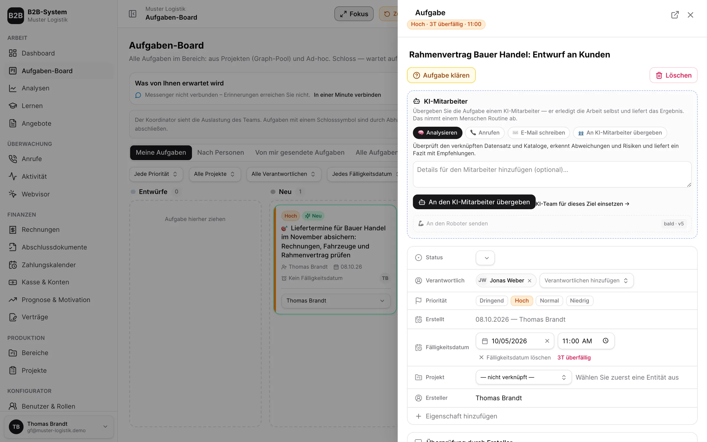Viewport: 707px width, 442px height.
Task: Click An den KI-Mitarbeiter übergeben button
Action: click(x=474, y=202)
